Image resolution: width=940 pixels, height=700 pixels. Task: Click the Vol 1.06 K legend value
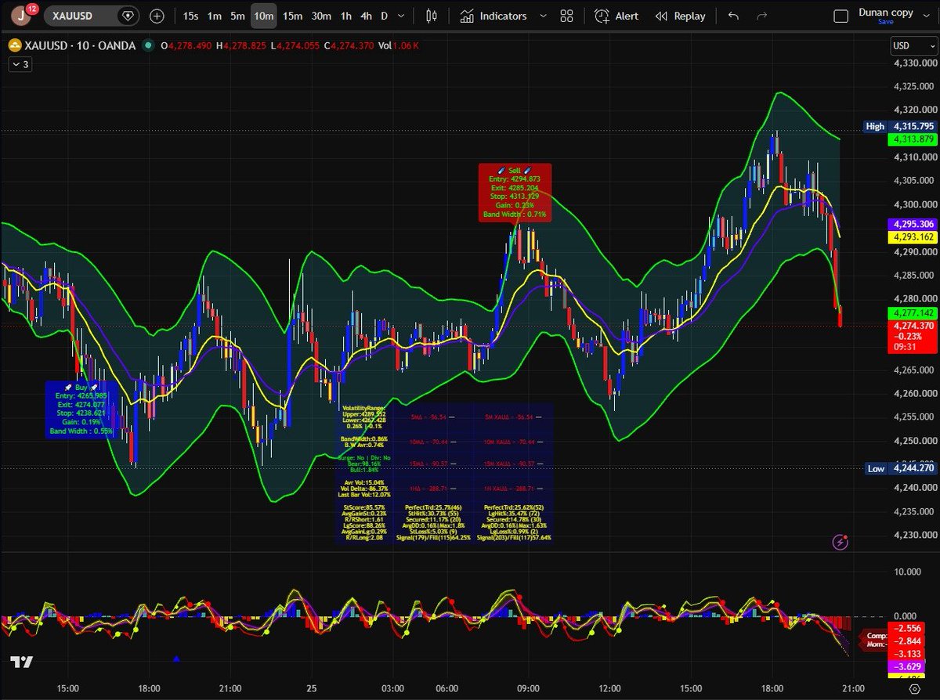[x=399, y=46]
